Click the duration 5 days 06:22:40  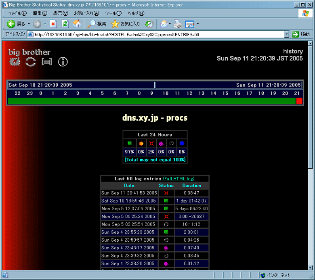[191, 209]
